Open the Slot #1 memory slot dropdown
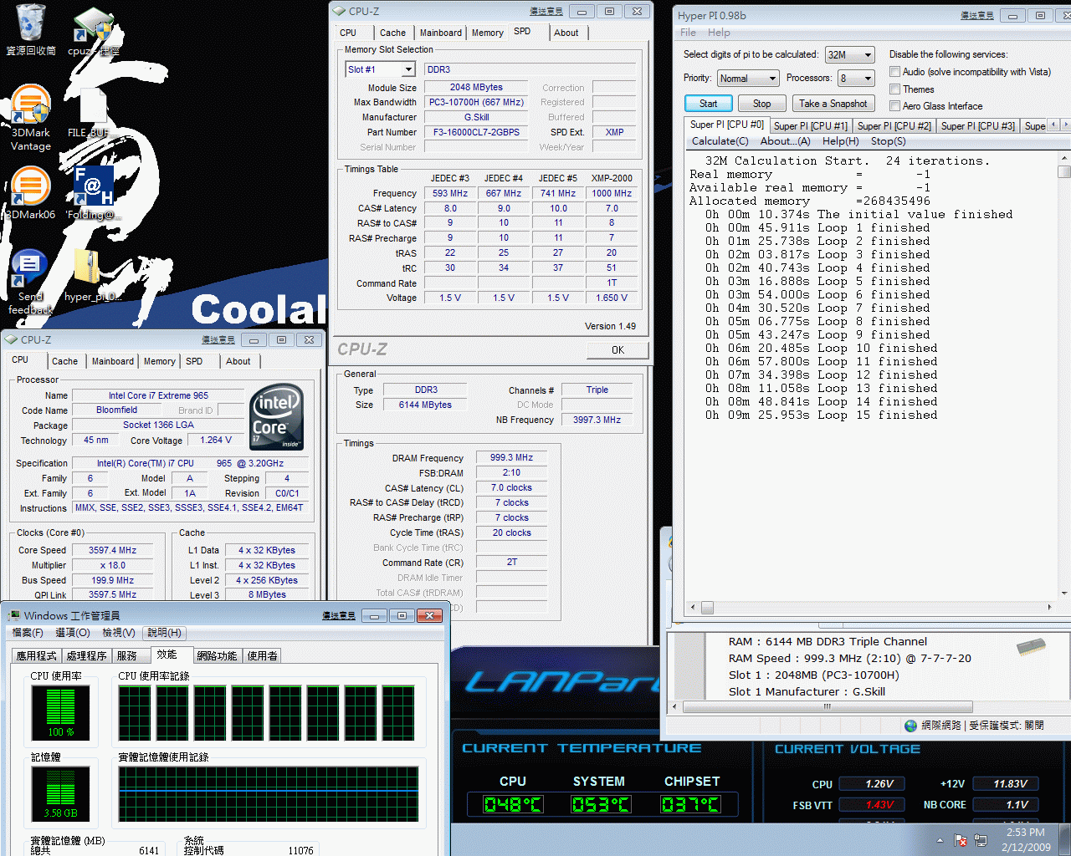Viewport: 1071px width, 856px height. tap(381, 69)
